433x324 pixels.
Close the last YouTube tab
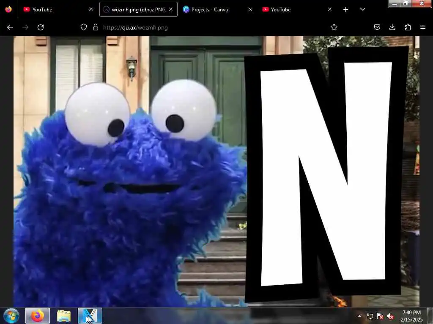coord(330,9)
